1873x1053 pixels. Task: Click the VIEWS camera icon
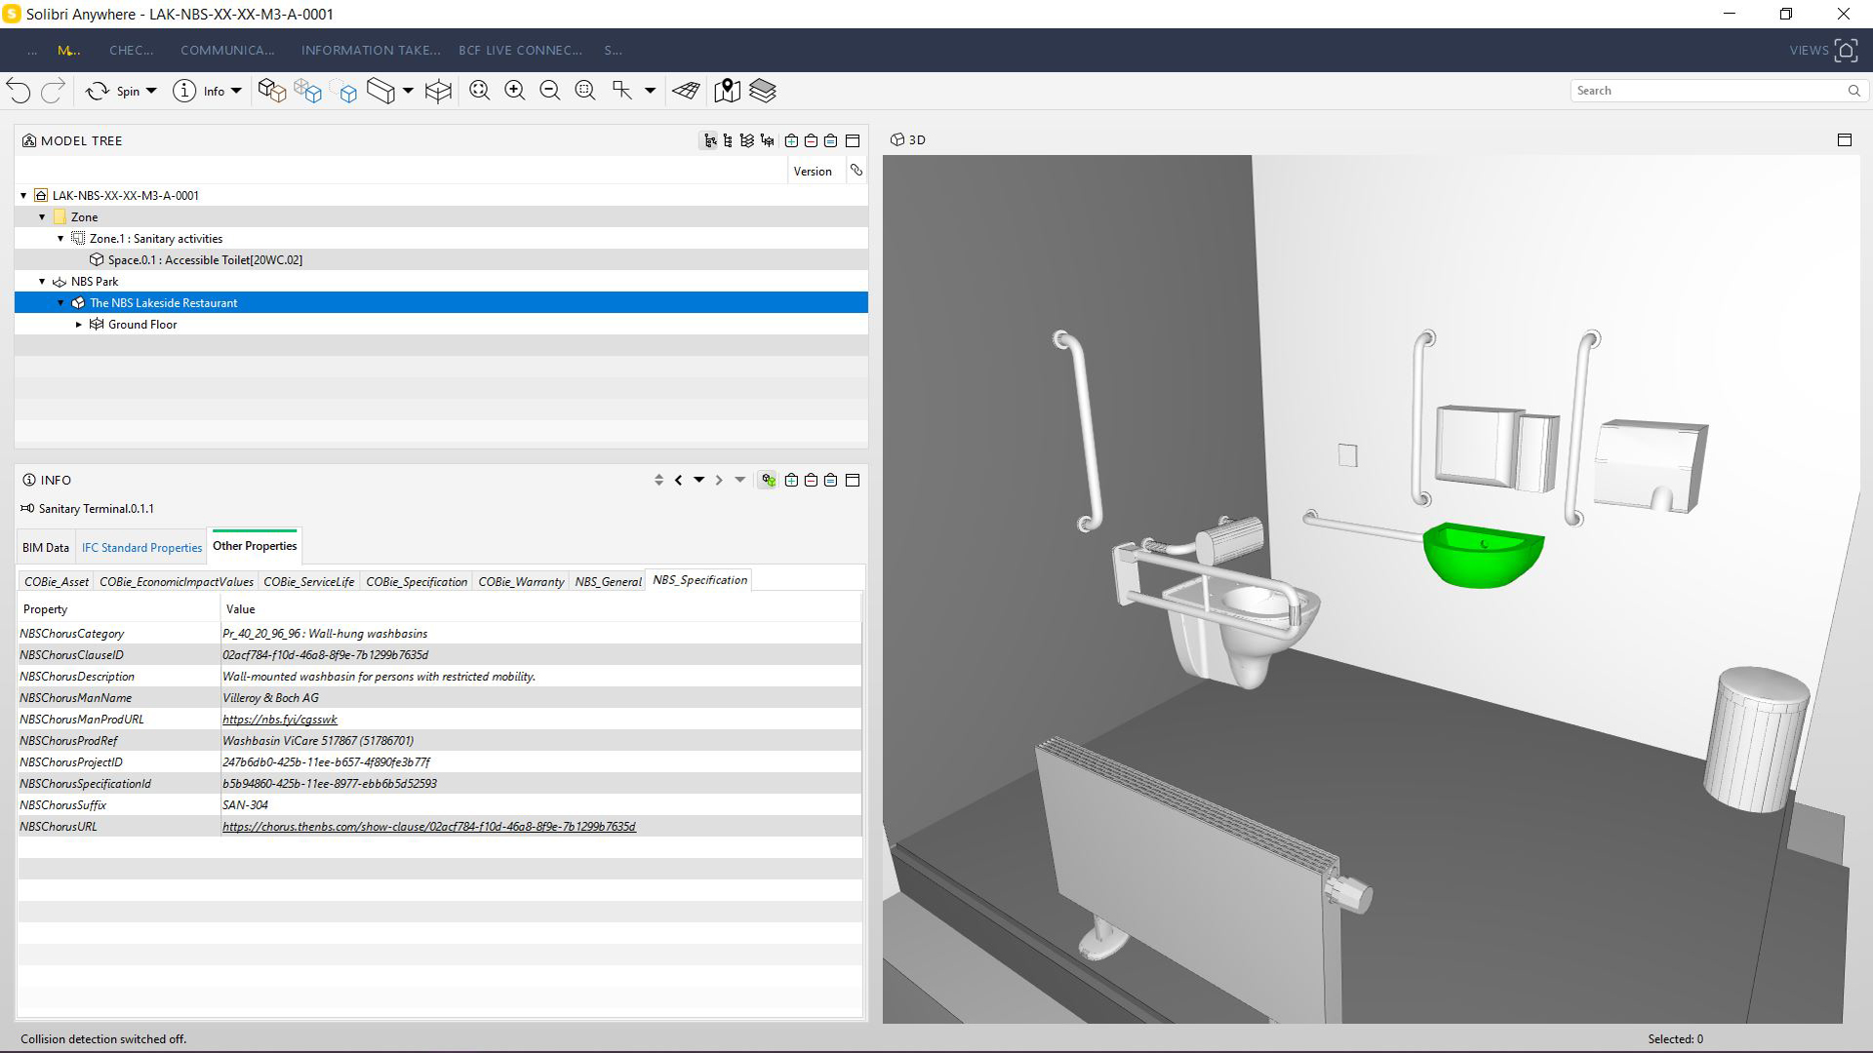coord(1846,51)
